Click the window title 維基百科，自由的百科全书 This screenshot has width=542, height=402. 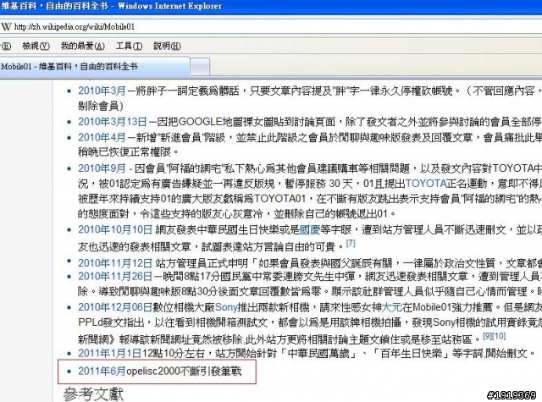coord(54,6)
